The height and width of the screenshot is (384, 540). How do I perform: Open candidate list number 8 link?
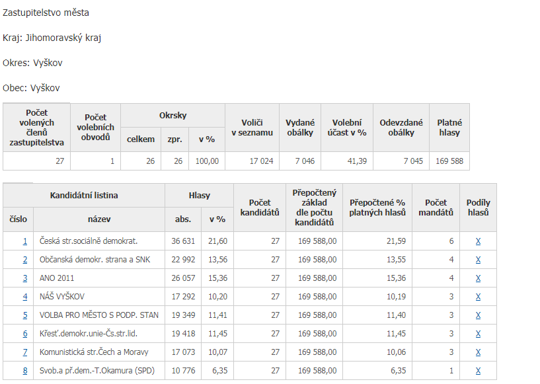tap(25, 371)
